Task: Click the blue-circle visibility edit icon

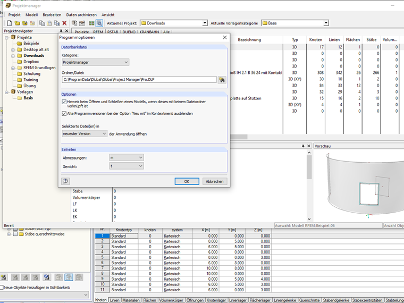Action: pos(47,277)
